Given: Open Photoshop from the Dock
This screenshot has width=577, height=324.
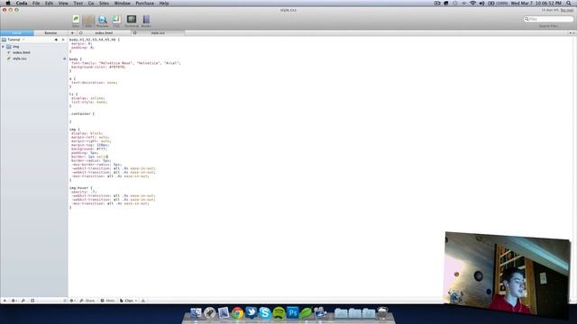Looking at the screenshot, I should click(292, 313).
